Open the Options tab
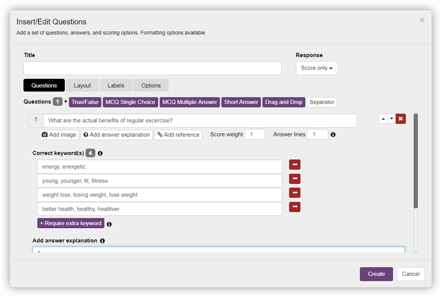The height and width of the screenshot is (297, 442). (151, 86)
